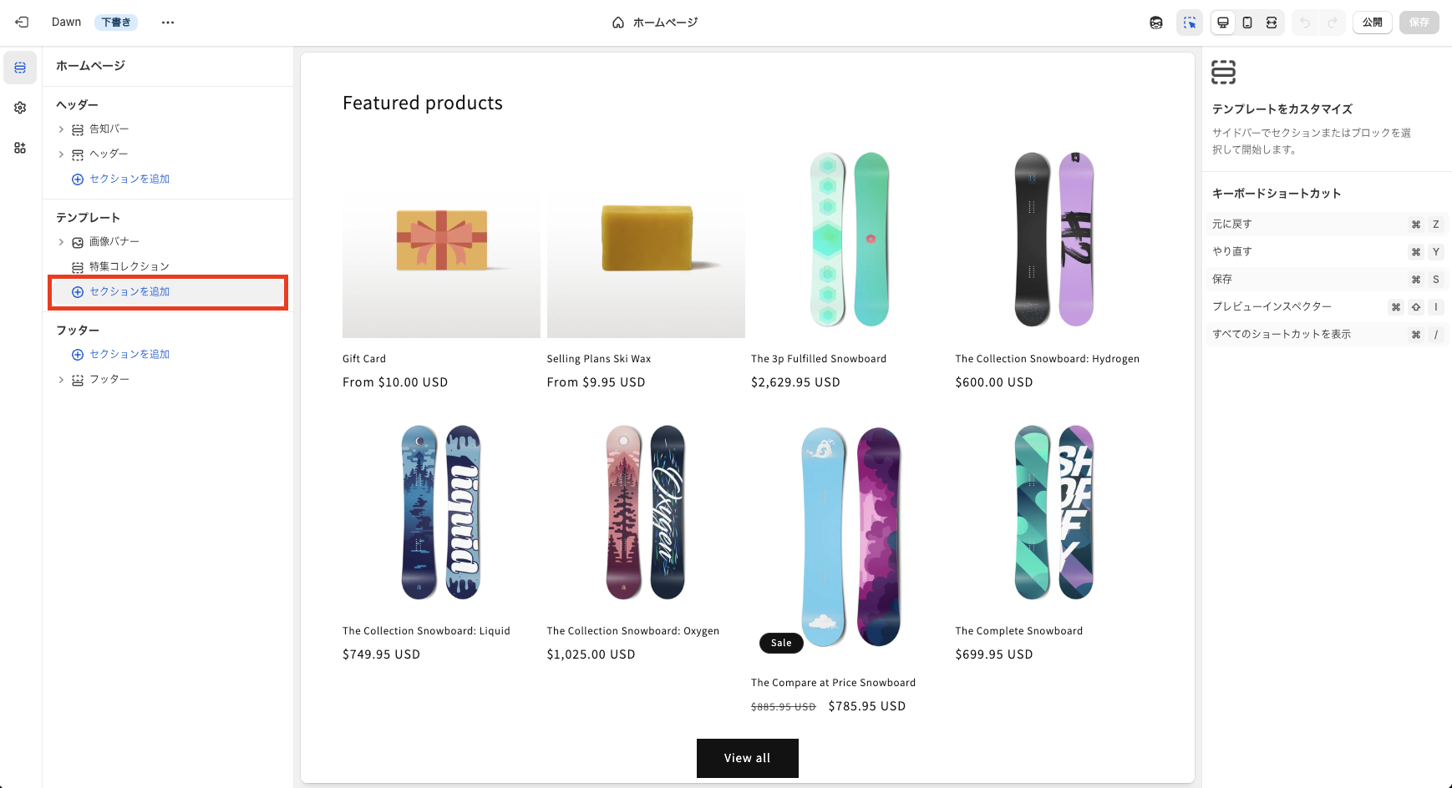The width and height of the screenshot is (1452, 788).
Task: Click the 公開 publish button
Action: 1372,23
